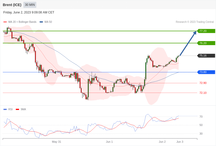Click the 30 MIN timeframe button
This screenshot has height=146, width=216.
pyautogui.click(x=30, y=5)
